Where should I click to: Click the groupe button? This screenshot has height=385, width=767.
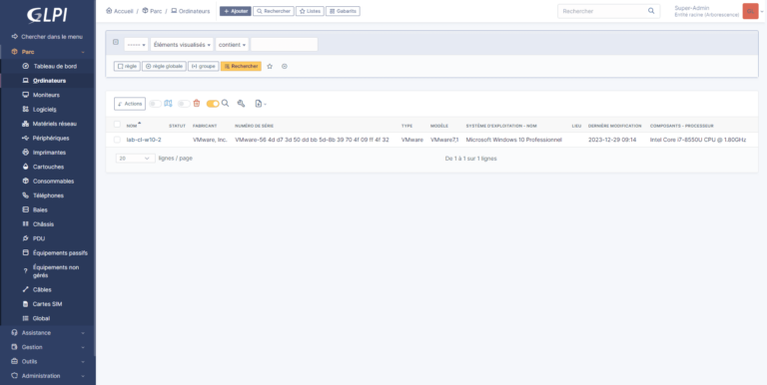tap(203, 66)
